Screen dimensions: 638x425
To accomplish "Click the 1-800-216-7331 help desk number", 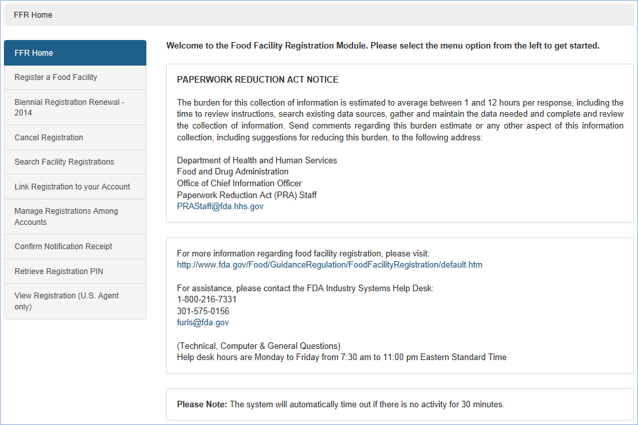I will (207, 300).
